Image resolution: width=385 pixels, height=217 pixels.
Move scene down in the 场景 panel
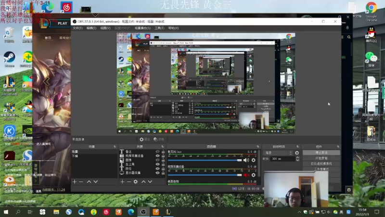(x=96, y=182)
